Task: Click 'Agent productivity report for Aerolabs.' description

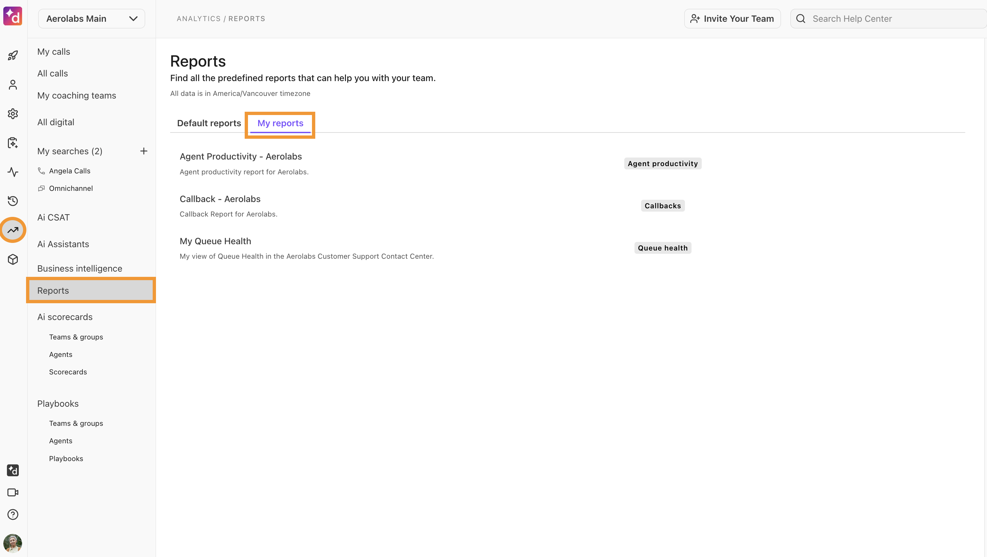Action: tap(244, 172)
